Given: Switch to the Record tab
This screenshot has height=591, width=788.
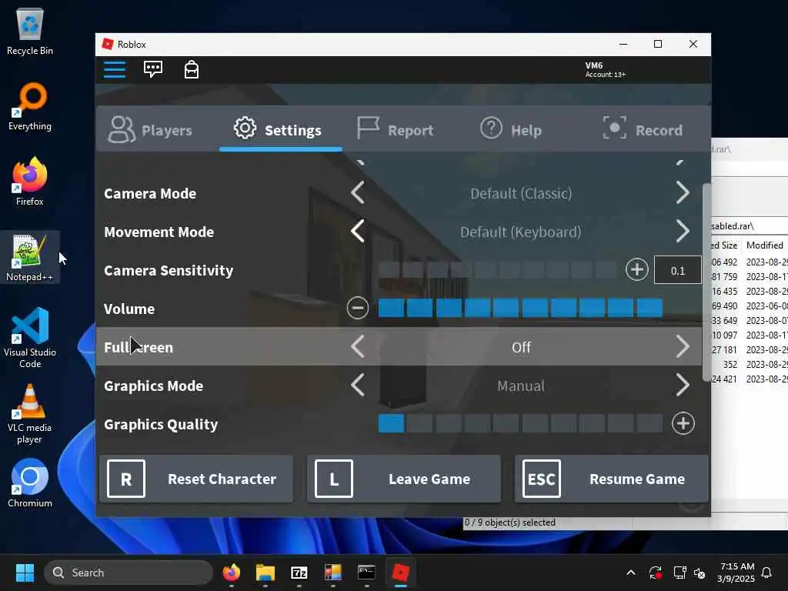Looking at the screenshot, I should [643, 129].
